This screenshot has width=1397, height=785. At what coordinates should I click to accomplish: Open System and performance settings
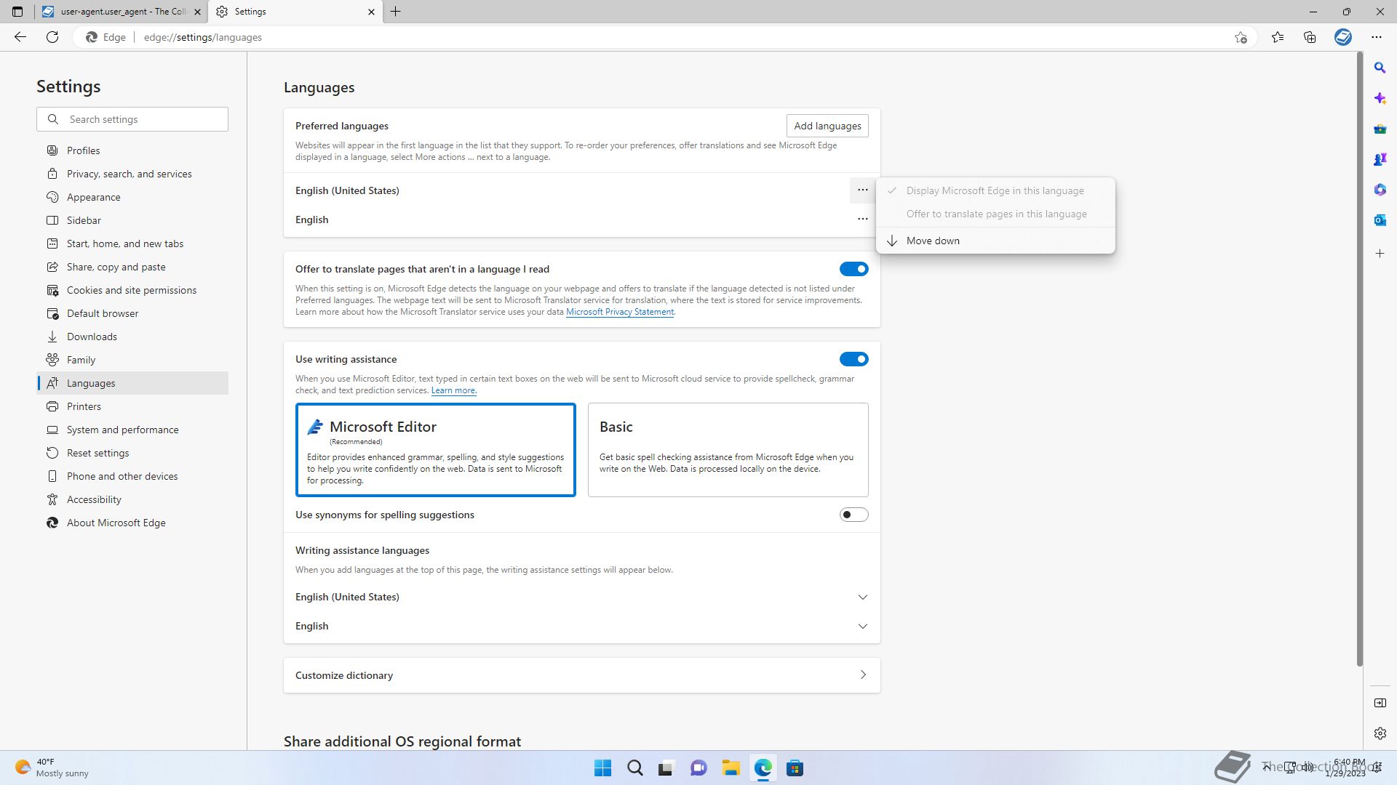tap(132, 430)
